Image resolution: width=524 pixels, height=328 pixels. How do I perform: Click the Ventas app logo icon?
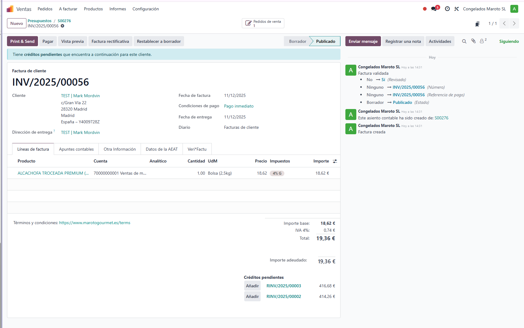[10, 9]
